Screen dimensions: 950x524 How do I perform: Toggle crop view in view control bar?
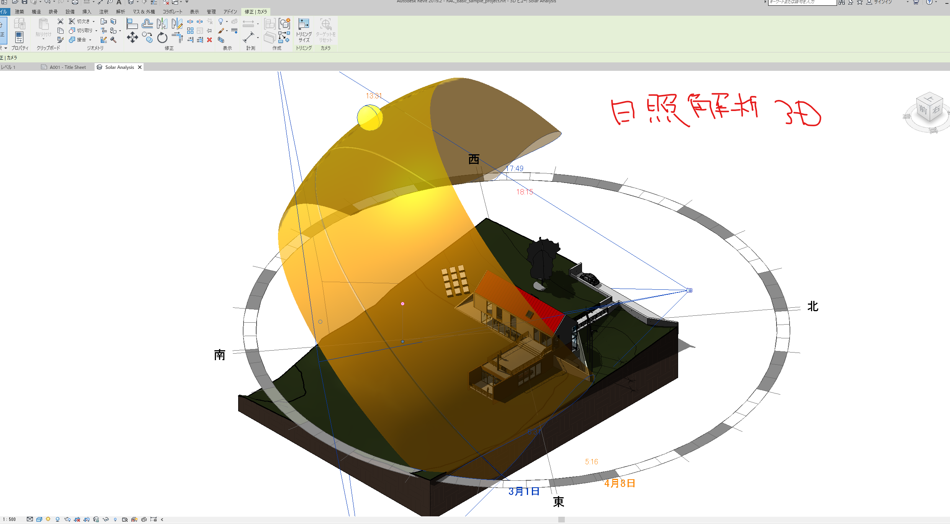tap(77, 519)
